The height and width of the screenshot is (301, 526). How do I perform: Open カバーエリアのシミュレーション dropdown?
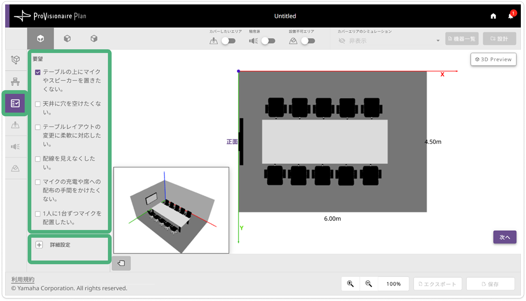point(389,40)
